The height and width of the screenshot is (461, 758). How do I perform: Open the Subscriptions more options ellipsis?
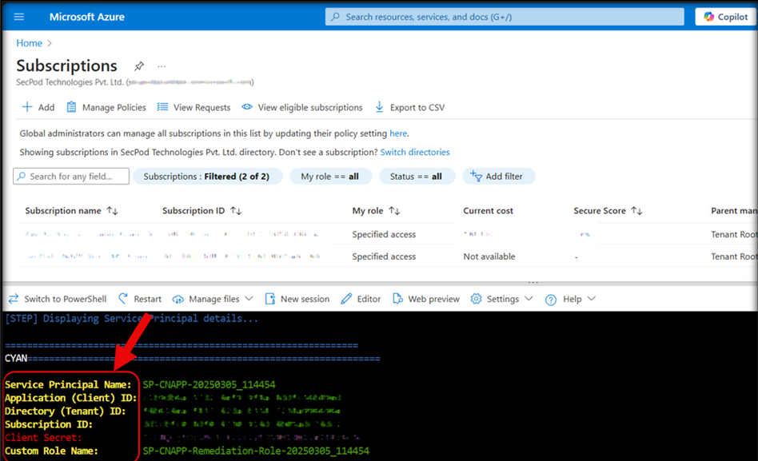click(x=162, y=66)
